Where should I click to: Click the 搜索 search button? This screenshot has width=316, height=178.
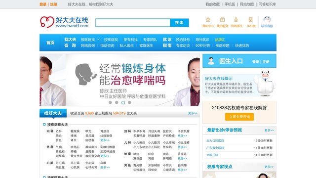click(179, 23)
